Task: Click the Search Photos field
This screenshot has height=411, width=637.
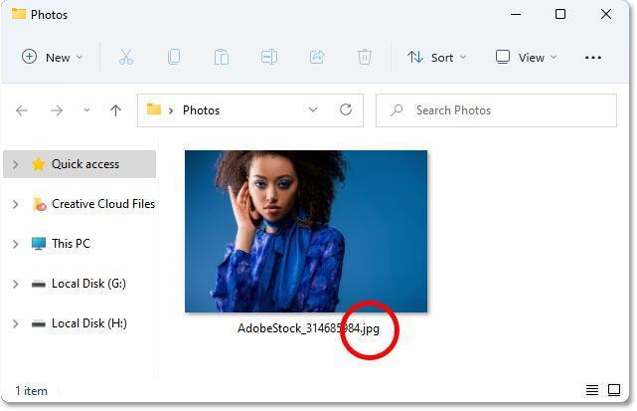Action: pos(496,110)
